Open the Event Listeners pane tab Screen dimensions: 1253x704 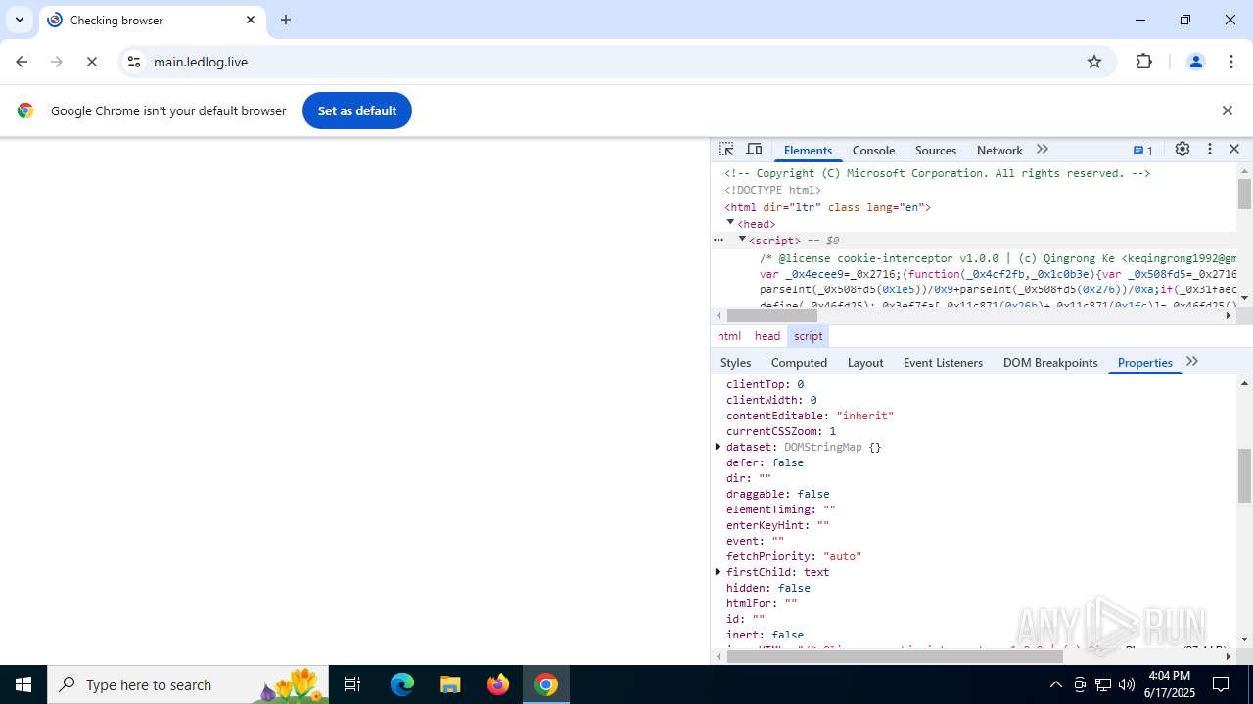[943, 362]
